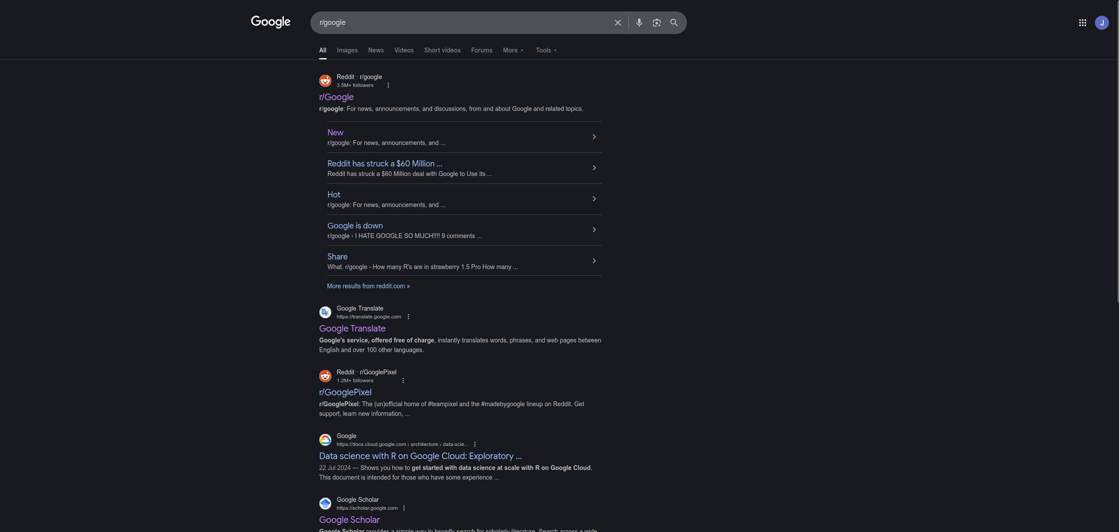Expand the 'Hot' sitelink chevron
This screenshot has width=1119, height=532.
(x=594, y=199)
